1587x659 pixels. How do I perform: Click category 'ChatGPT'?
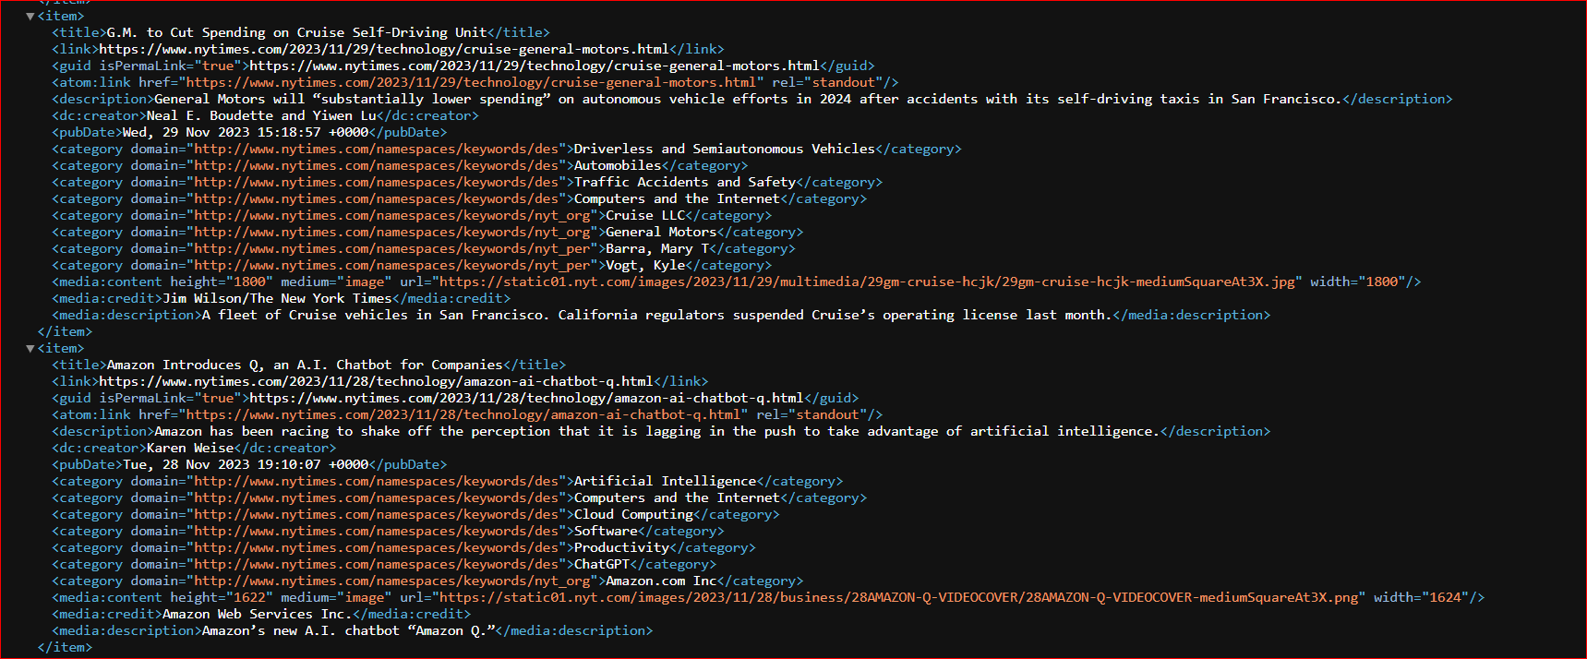pyautogui.click(x=602, y=564)
